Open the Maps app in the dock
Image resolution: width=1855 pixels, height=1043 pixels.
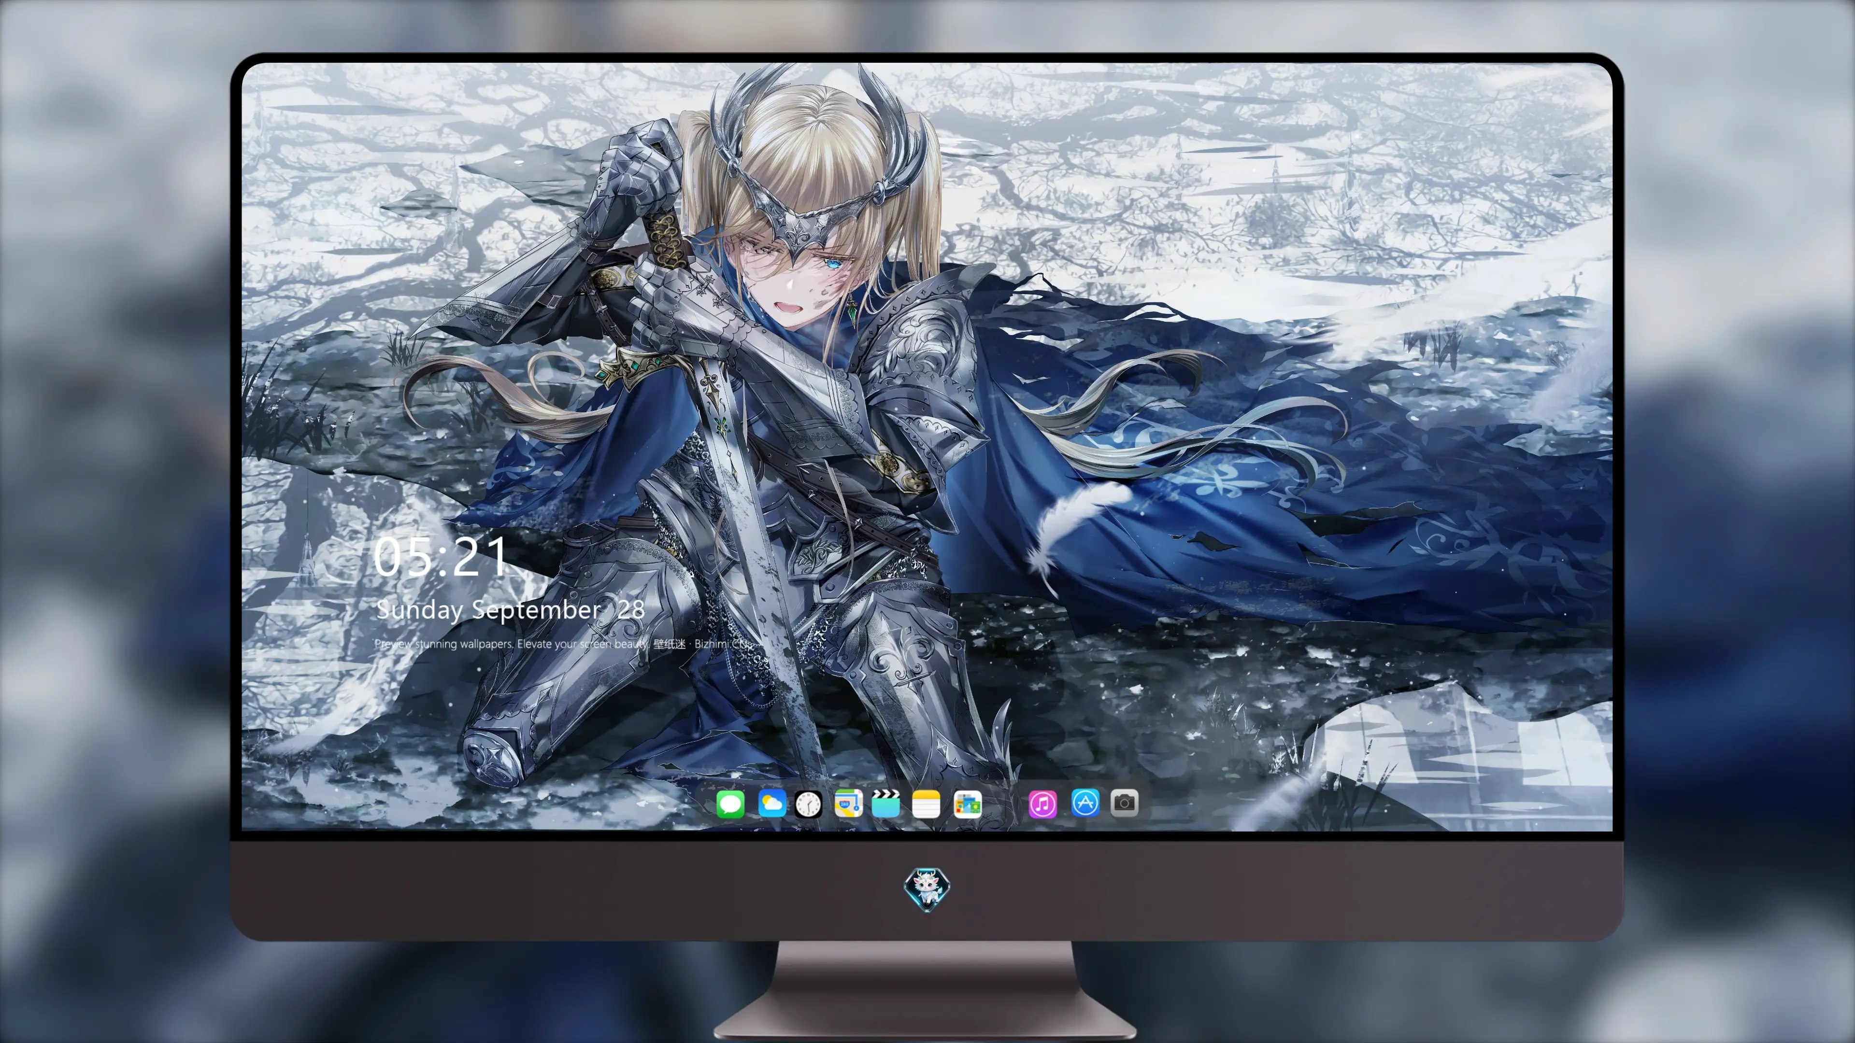pyautogui.click(x=848, y=803)
